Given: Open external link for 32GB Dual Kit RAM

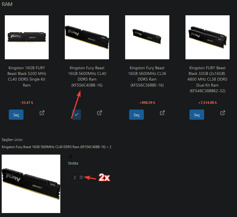Looking at the screenshot, I should coord(223,113).
